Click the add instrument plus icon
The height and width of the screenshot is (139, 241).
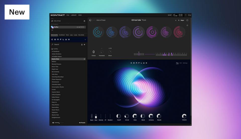pyautogui.click(x=52, y=30)
